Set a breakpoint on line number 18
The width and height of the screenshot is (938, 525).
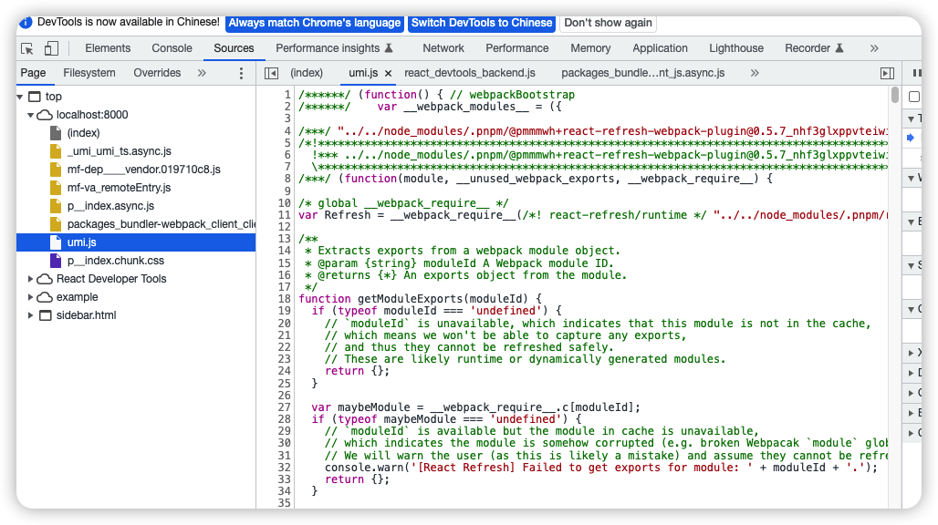click(284, 299)
